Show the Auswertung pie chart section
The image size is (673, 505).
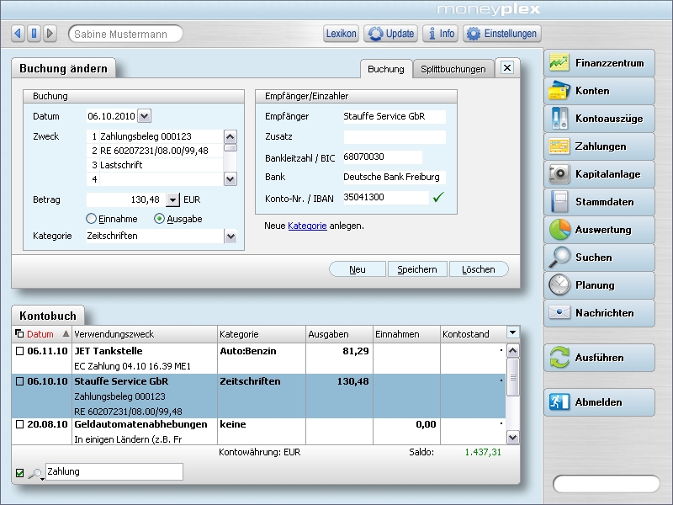pos(599,230)
